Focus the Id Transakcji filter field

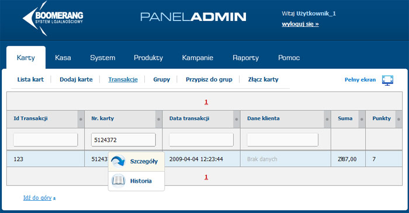(x=46, y=140)
